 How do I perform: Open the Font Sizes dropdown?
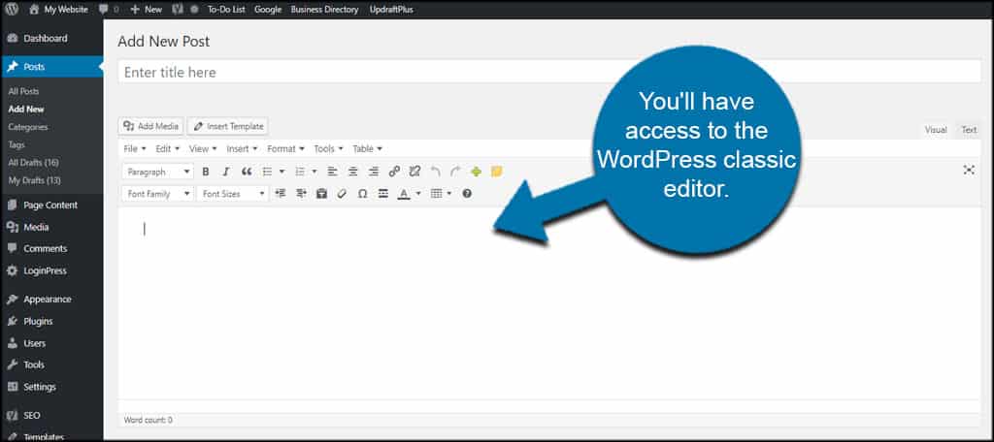(x=233, y=194)
